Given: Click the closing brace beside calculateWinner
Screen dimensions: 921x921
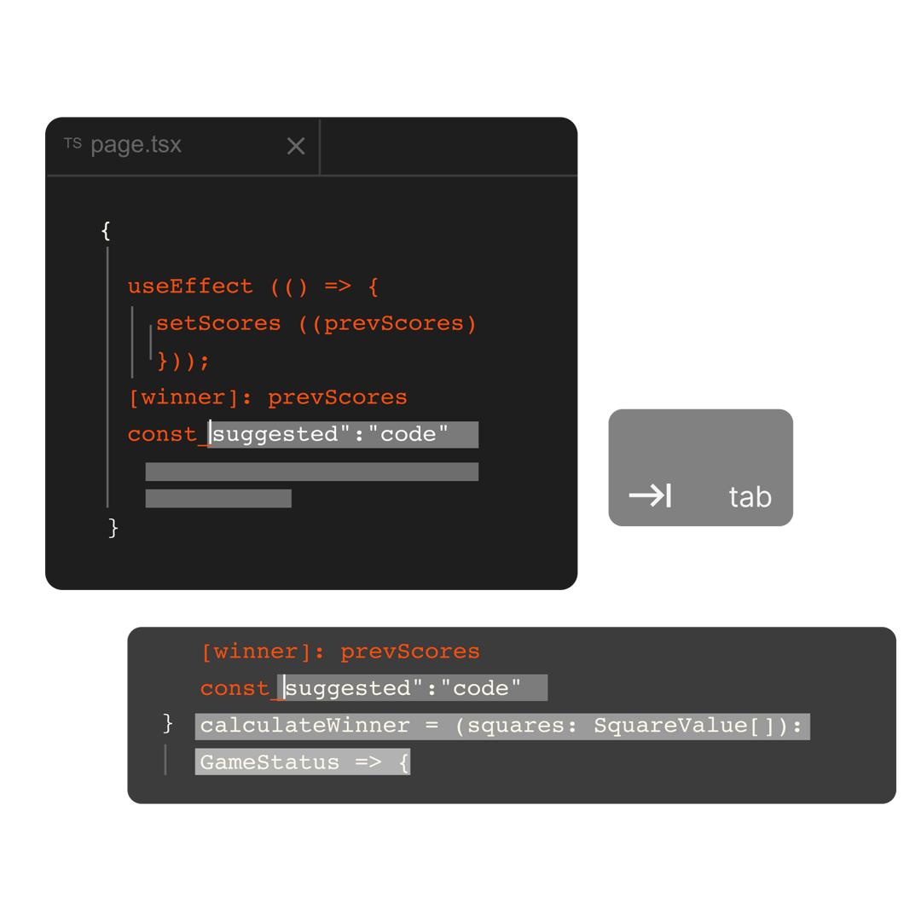Looking at the screenshot, I should tap(168, 724).
